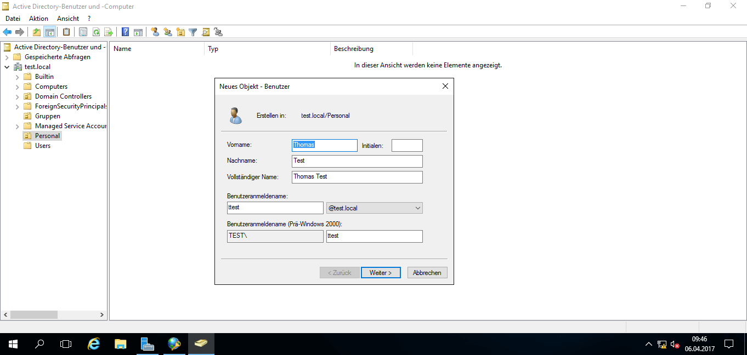The height and width of the screenshot is (355, 747).
Task: Open the @test.local domain suffix dropdown
Action: (374, 208)
